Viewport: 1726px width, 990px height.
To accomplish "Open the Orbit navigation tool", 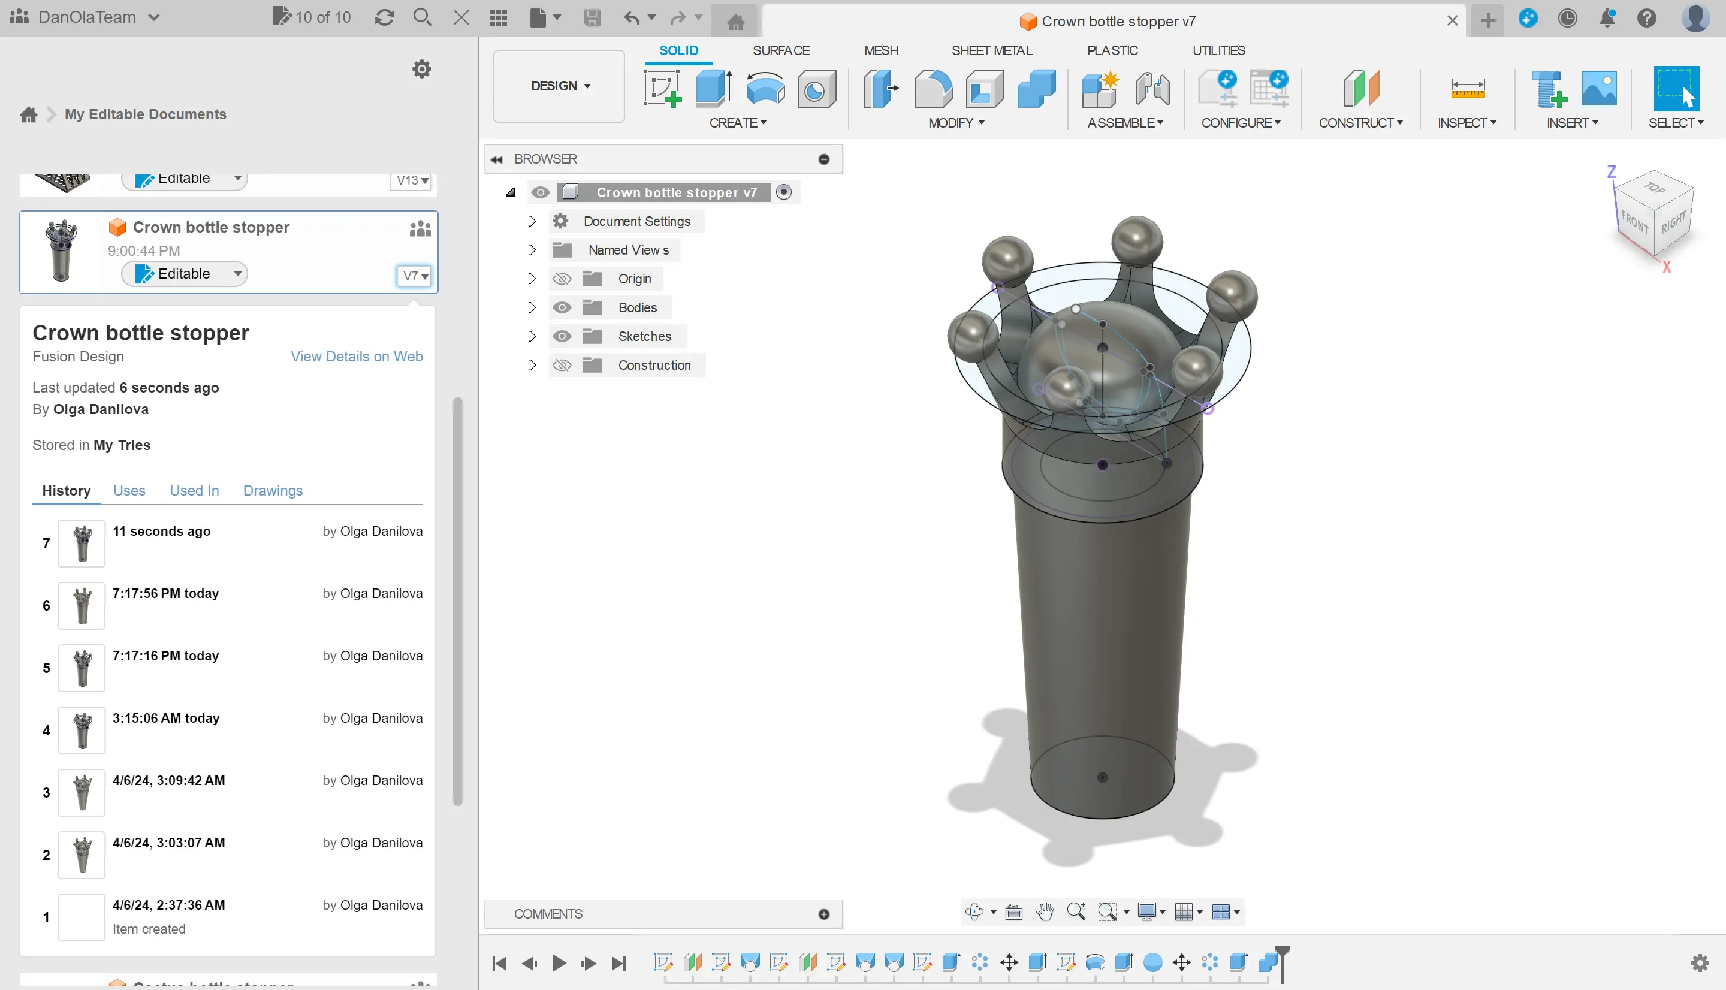I will [x=974, y=912].
